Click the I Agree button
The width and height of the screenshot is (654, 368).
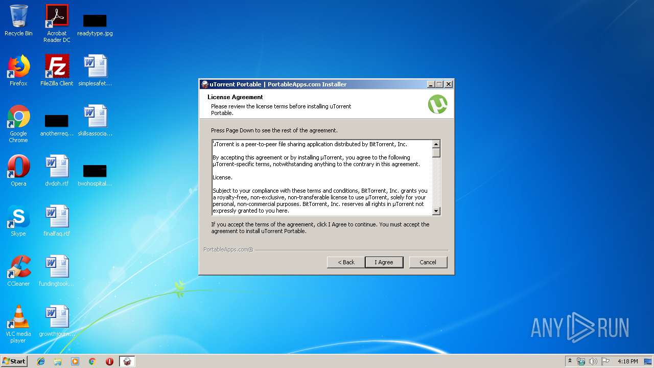tap(384, 262)
